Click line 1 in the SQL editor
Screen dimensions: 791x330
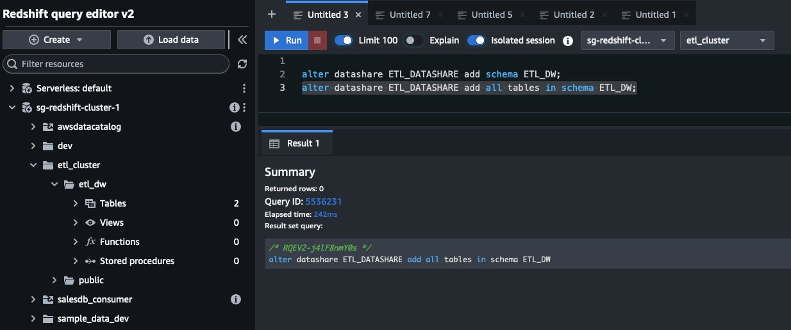(x=526, y=61)
